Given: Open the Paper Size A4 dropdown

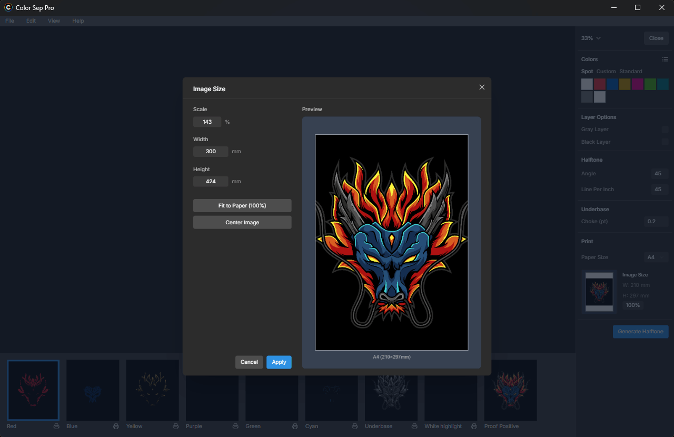Looking at the screenshot, I should click(657, 257).
